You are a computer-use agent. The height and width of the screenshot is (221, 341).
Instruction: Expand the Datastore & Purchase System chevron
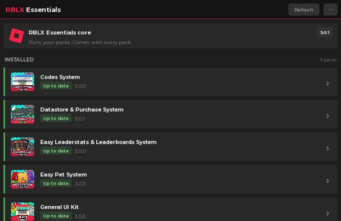click(327, 116)
